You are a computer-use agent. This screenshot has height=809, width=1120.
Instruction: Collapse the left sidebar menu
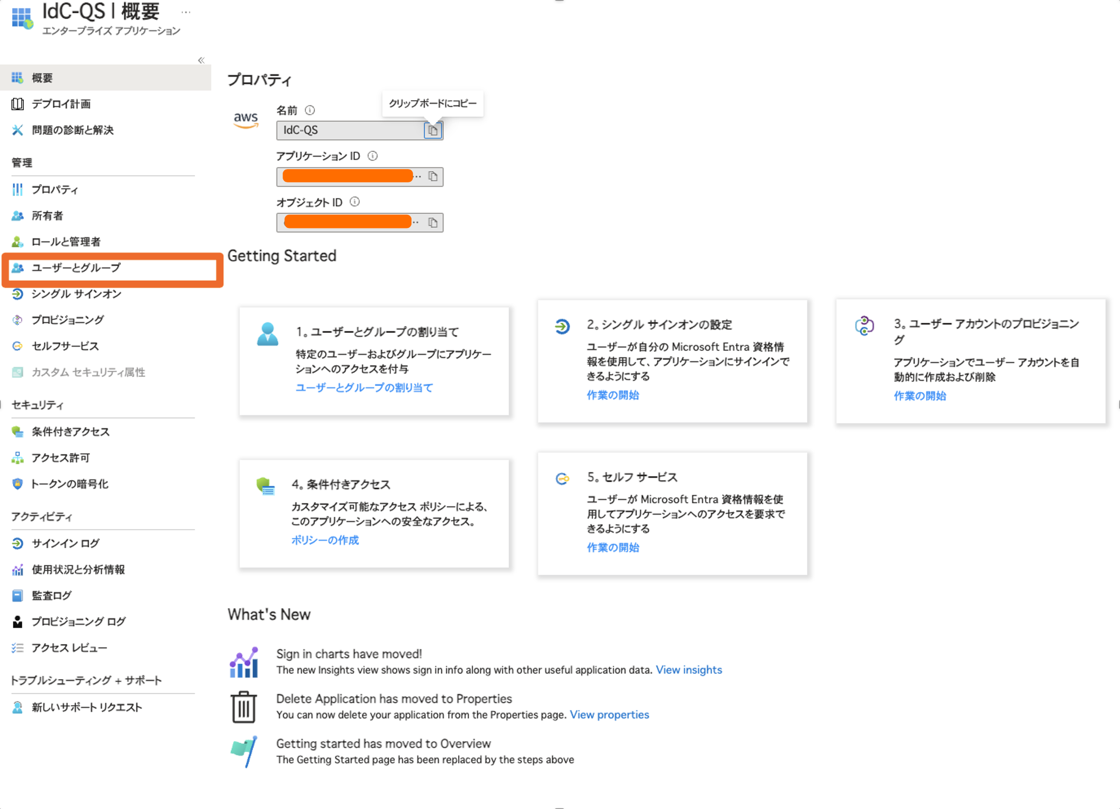tap(201, 60)
